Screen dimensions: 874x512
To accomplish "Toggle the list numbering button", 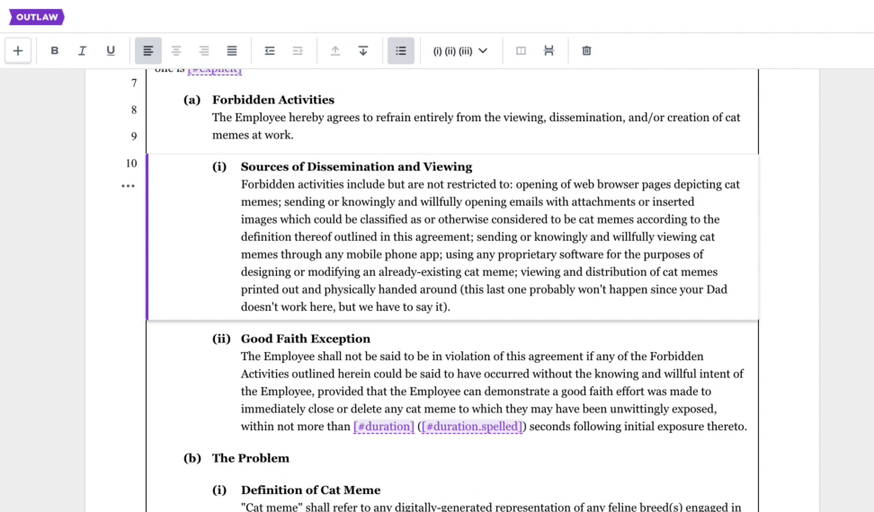I will [x=401, y=51].
